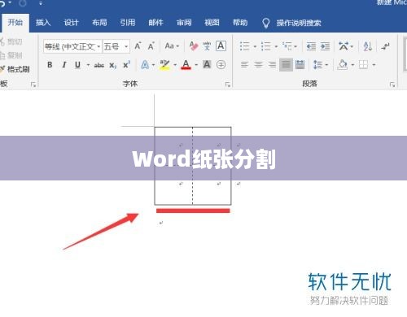This screenshot has height=317, width=407.
Task: Click the 剪切 Cut button
Action: [11, 41]
